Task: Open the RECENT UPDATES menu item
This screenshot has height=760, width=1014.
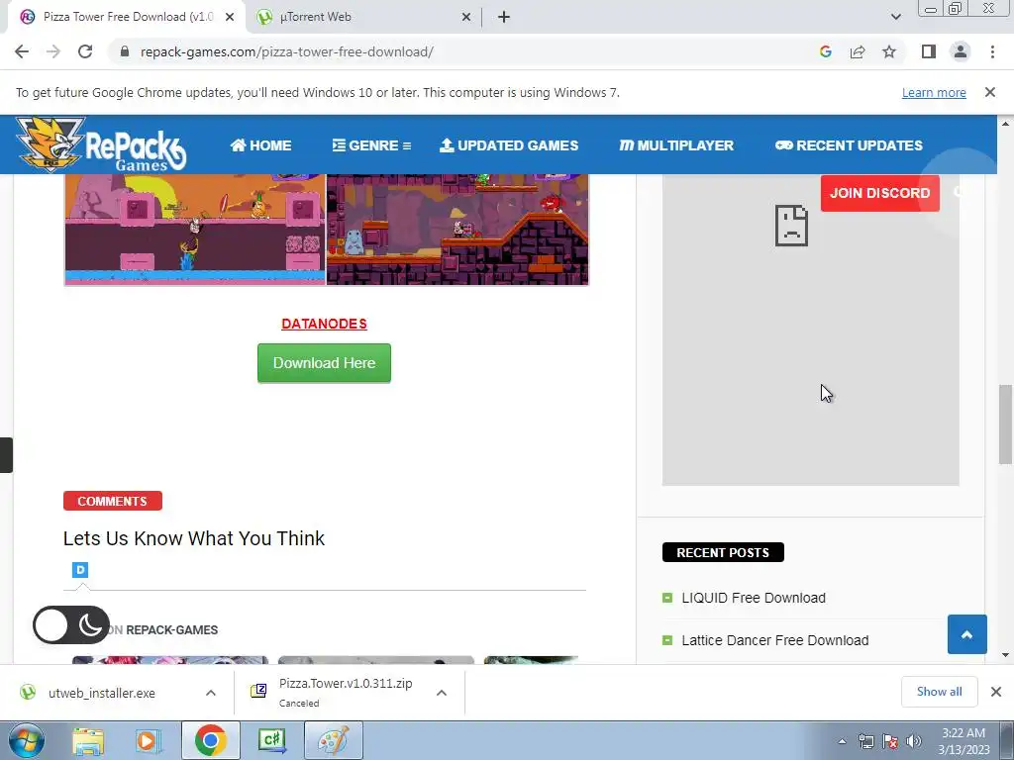Action: tap(849, 145)
